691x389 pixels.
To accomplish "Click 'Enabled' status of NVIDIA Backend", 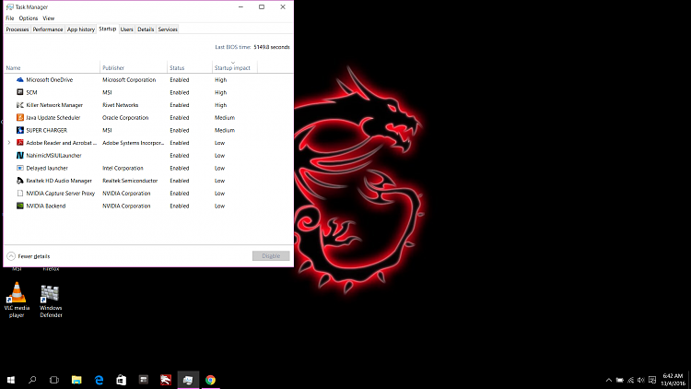I will [180, 206].
